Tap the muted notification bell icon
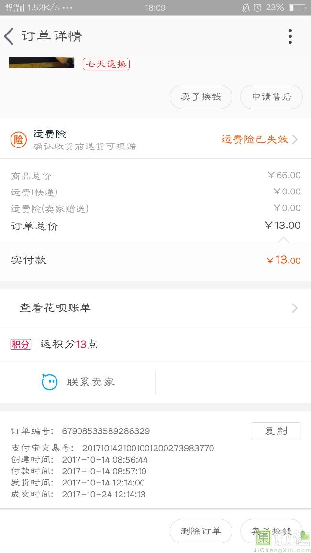Image resolution: width=311 pixels, height=553 pixels. 245,8
